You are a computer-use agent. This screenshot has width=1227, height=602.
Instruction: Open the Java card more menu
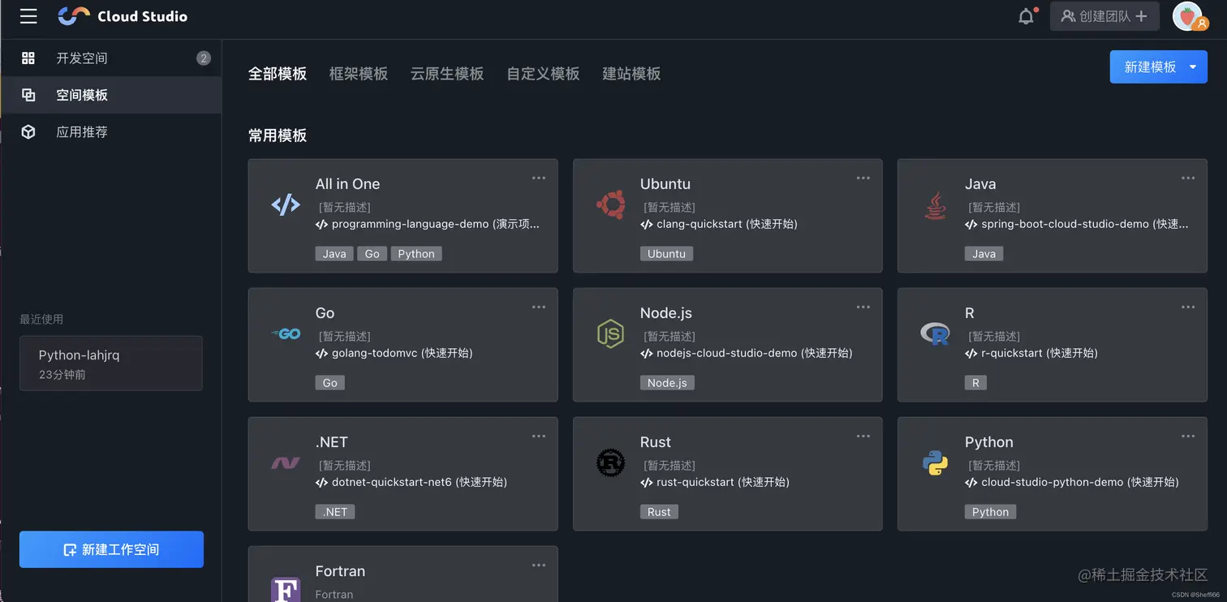pyautogui.click(x=1188, y=178)
